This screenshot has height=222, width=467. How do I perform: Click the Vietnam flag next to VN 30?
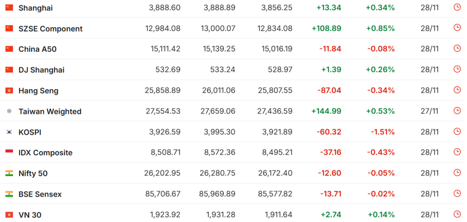coord(9,215)
